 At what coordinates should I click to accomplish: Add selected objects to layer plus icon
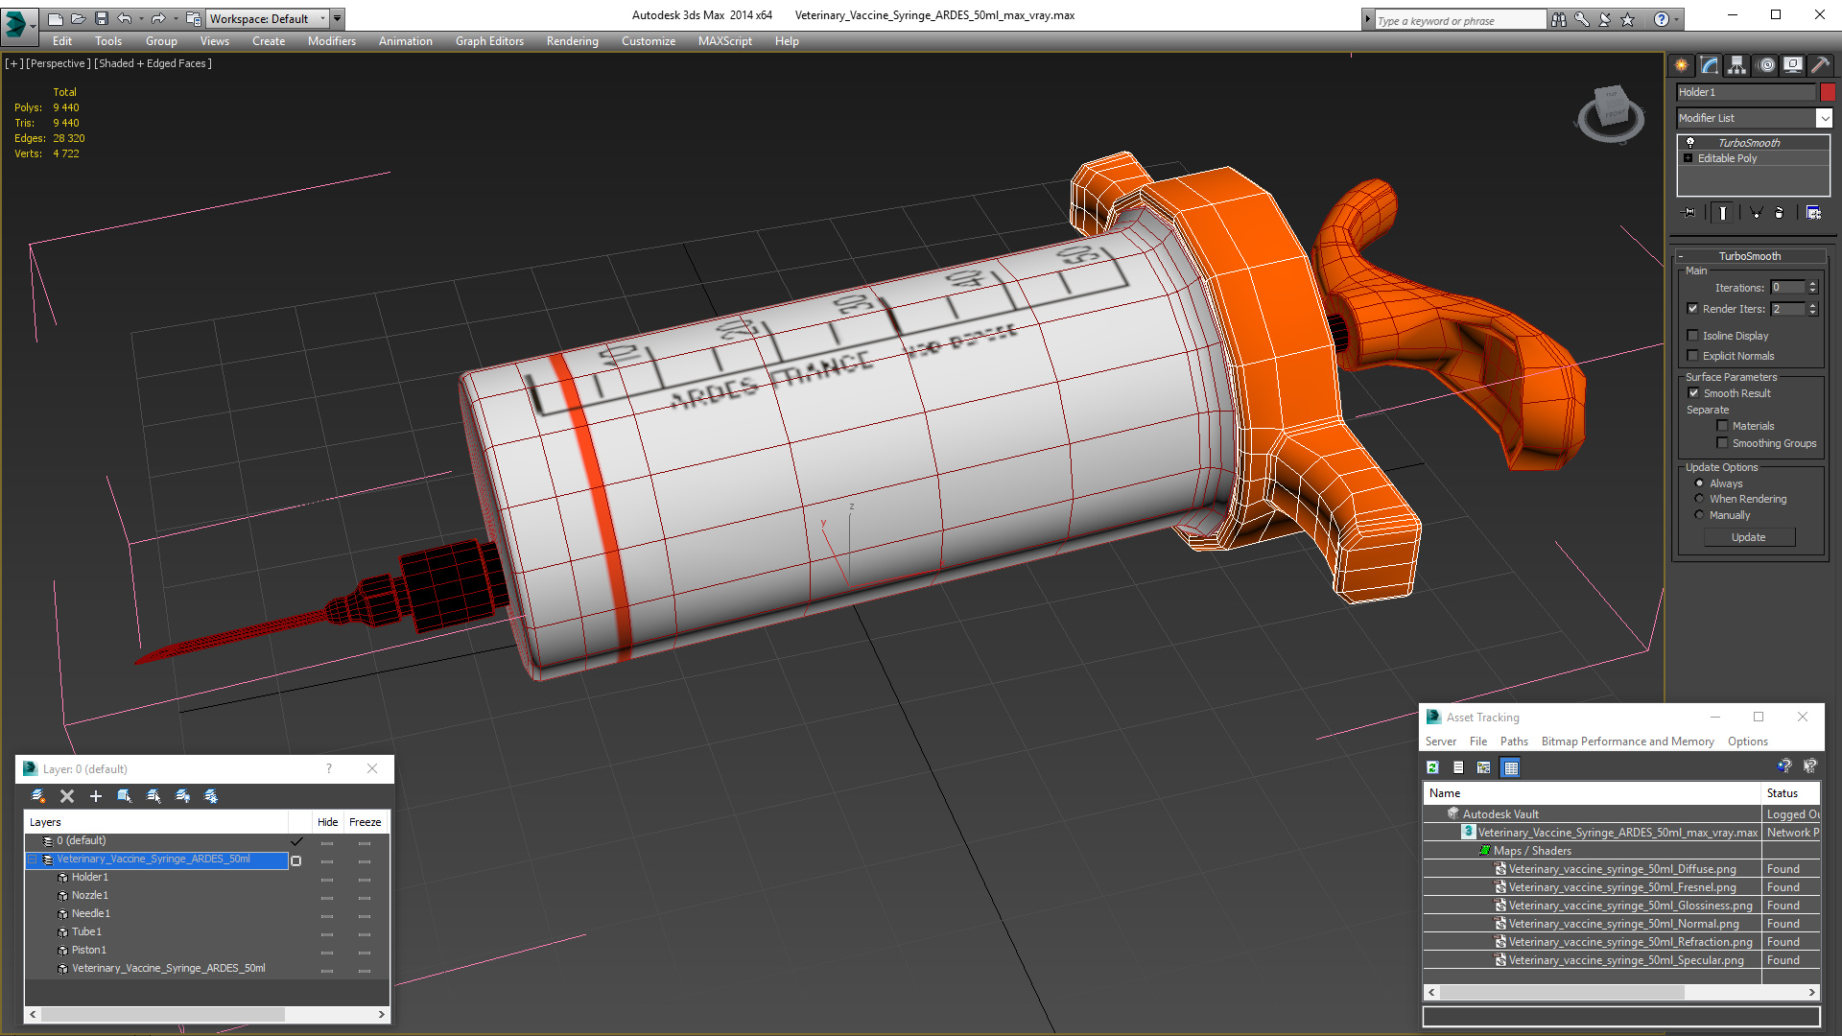click(x=96, y=796)
